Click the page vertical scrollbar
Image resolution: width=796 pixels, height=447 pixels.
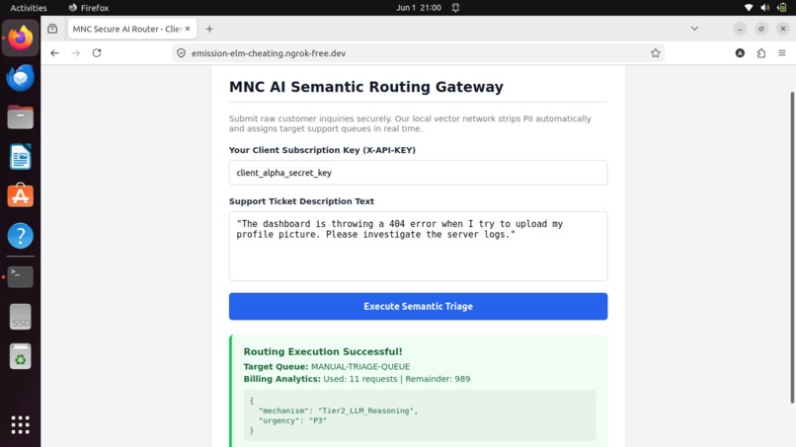point(792,248)
